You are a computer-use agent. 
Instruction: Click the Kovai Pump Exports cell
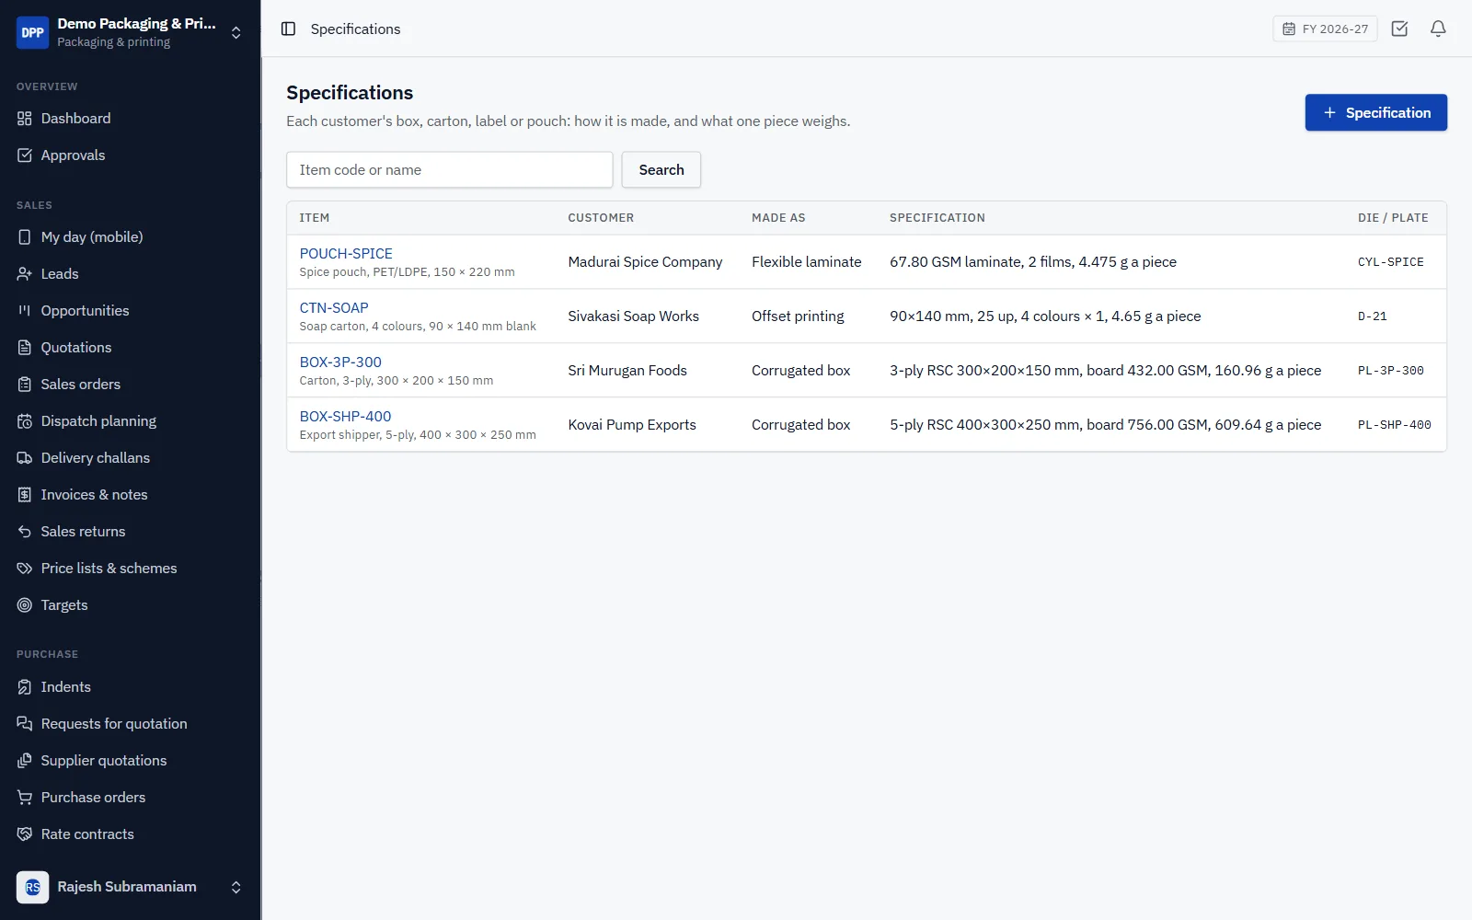tap(632, 425)
